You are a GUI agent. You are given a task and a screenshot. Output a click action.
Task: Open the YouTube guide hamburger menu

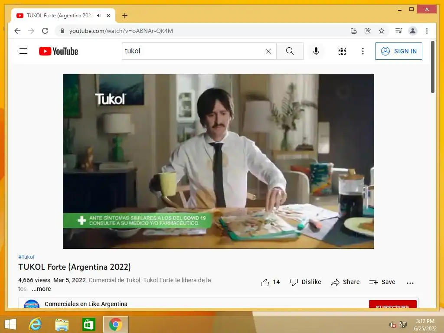coord(23,51)
